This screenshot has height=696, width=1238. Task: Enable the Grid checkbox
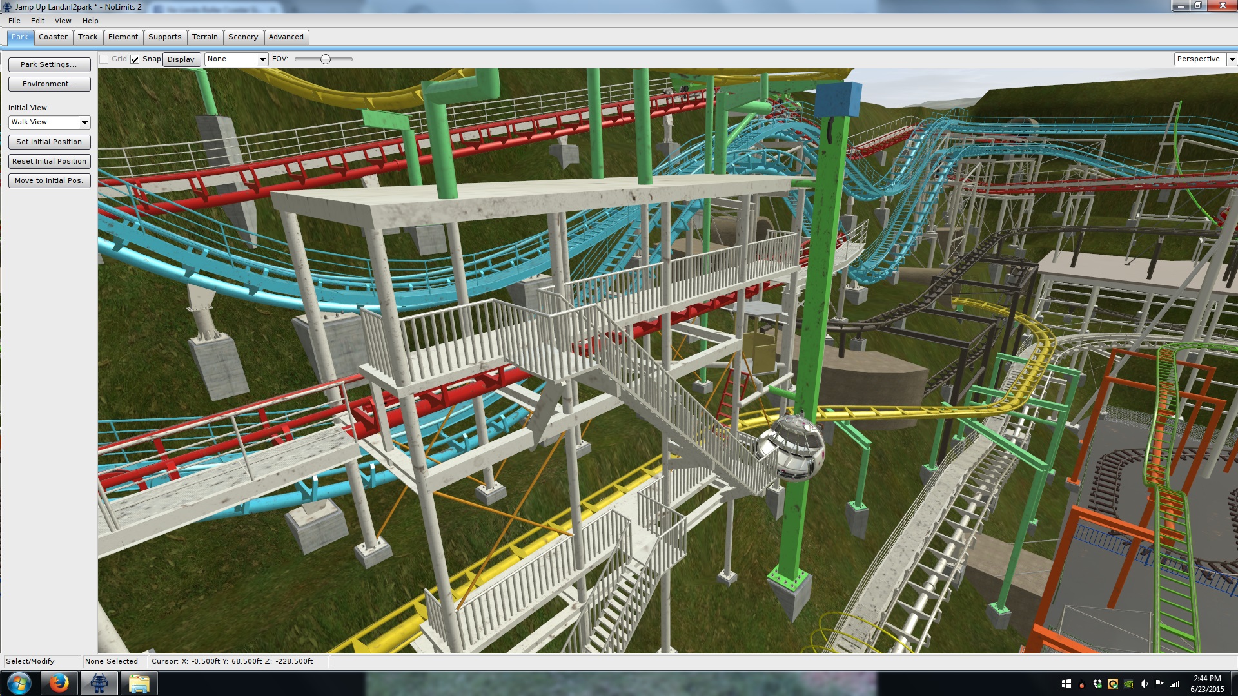(x=104, y=59)
